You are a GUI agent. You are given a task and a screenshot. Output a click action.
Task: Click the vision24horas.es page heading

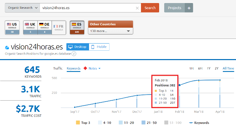tap(37, 47)
